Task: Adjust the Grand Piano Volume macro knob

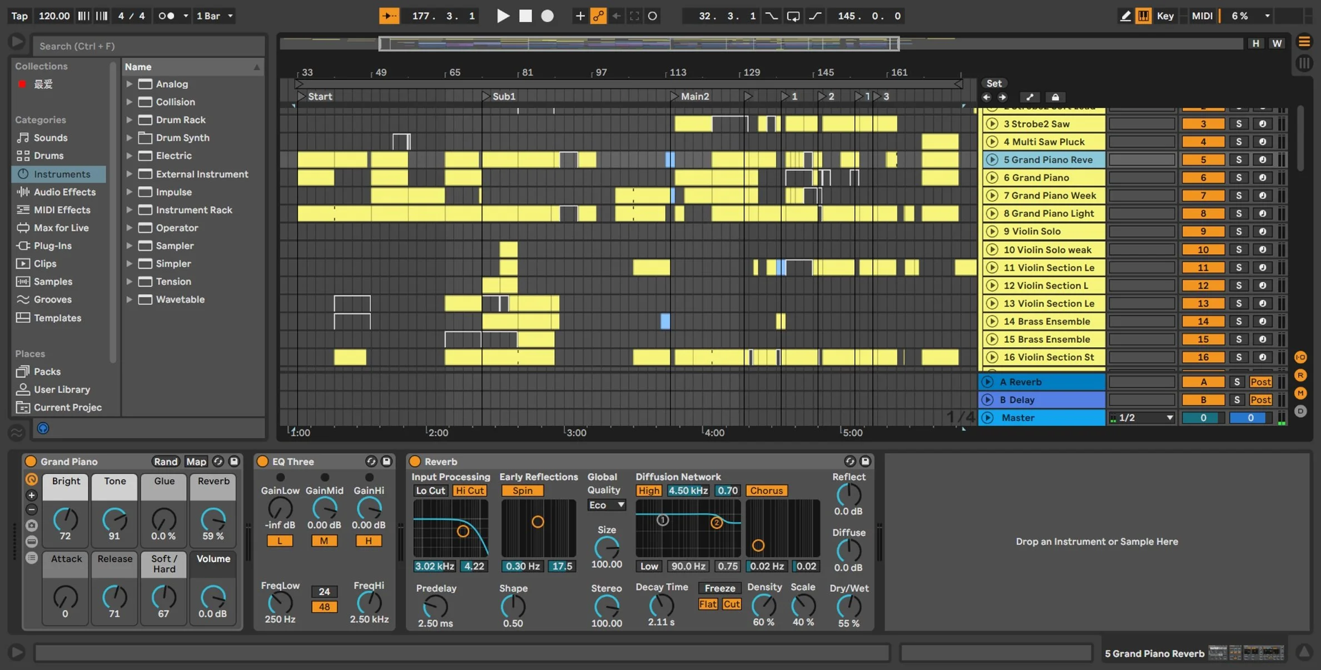Action: coord(213,597)
